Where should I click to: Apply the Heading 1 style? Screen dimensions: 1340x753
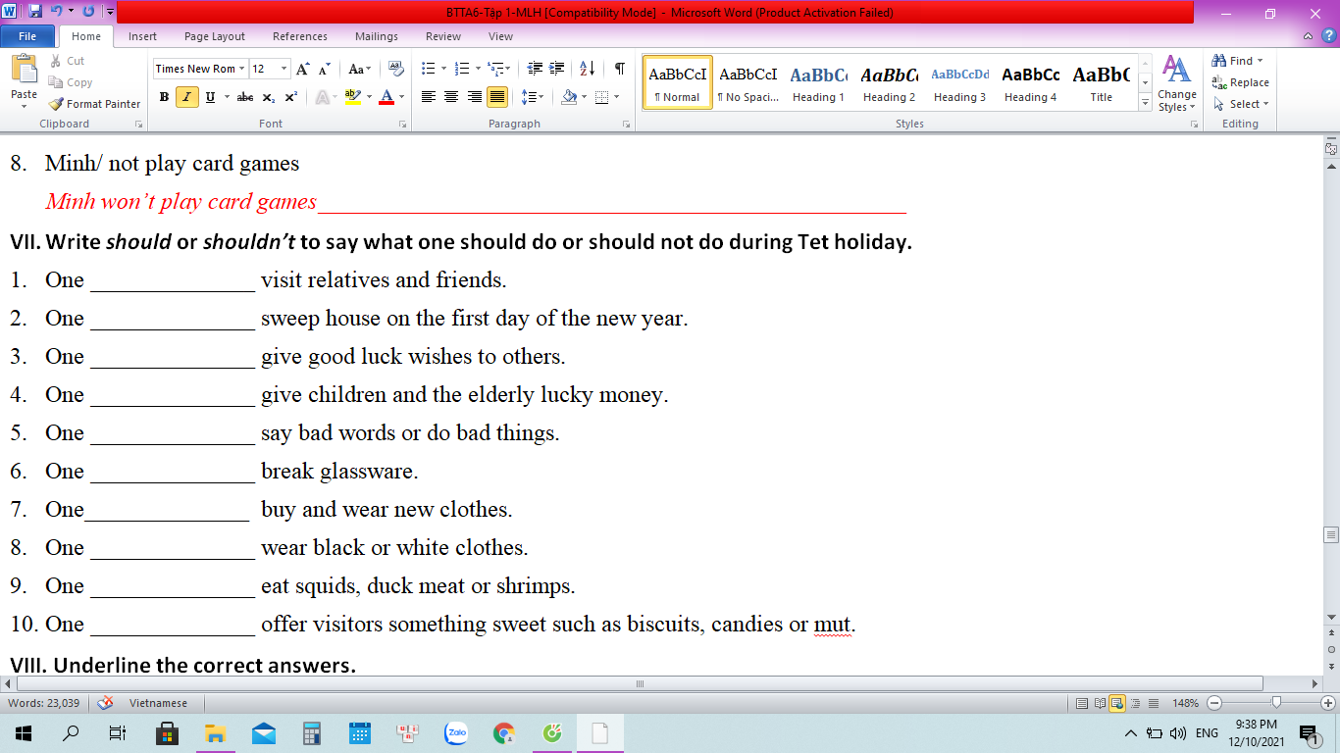[818, 82]
